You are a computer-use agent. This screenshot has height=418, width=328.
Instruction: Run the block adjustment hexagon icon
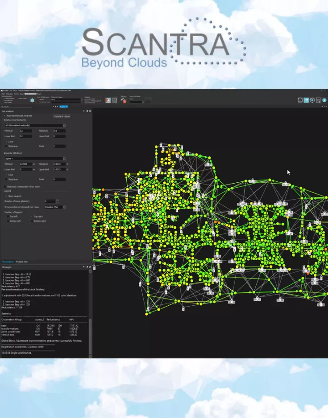pyautogui.click(x=32, y=100)
